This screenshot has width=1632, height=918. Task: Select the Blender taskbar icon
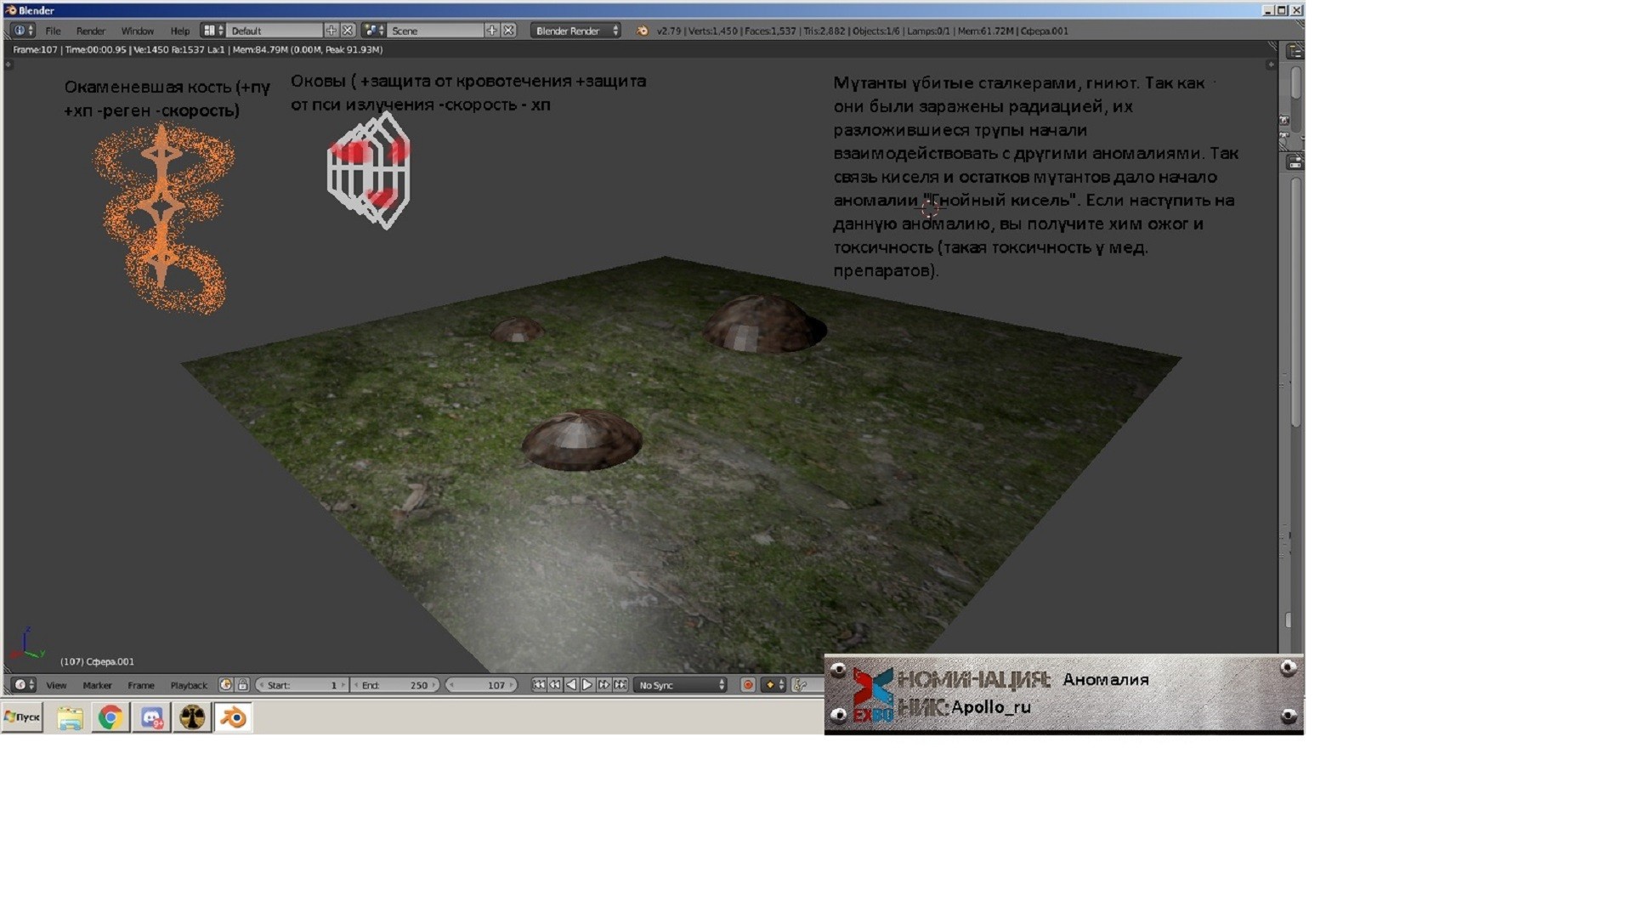pos(233,717)
